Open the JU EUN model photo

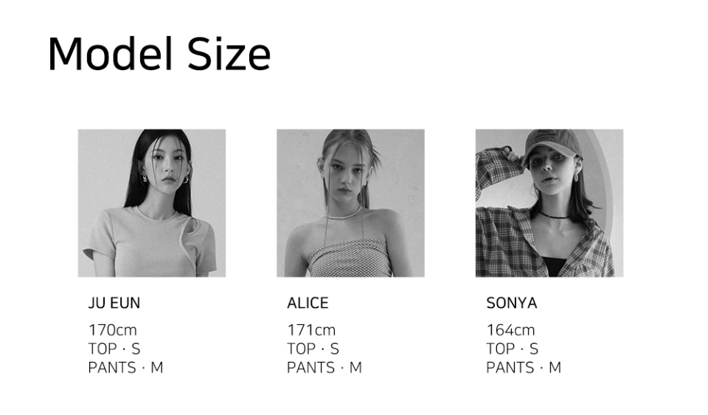pyautogui.click(x=152, y=203)
